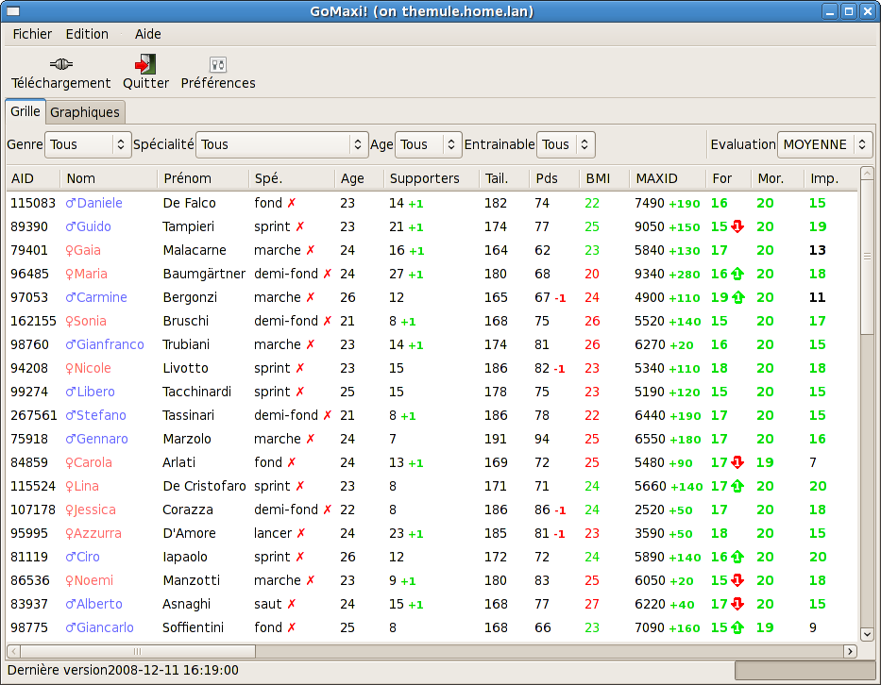Screen dimensions: 881x685
Task: Open the Evaluation MOYENNE dropdown
Action: click(824, 145)
